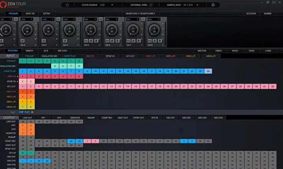
Task: Switch to the Mixer tab
Action: pos(29,51)
